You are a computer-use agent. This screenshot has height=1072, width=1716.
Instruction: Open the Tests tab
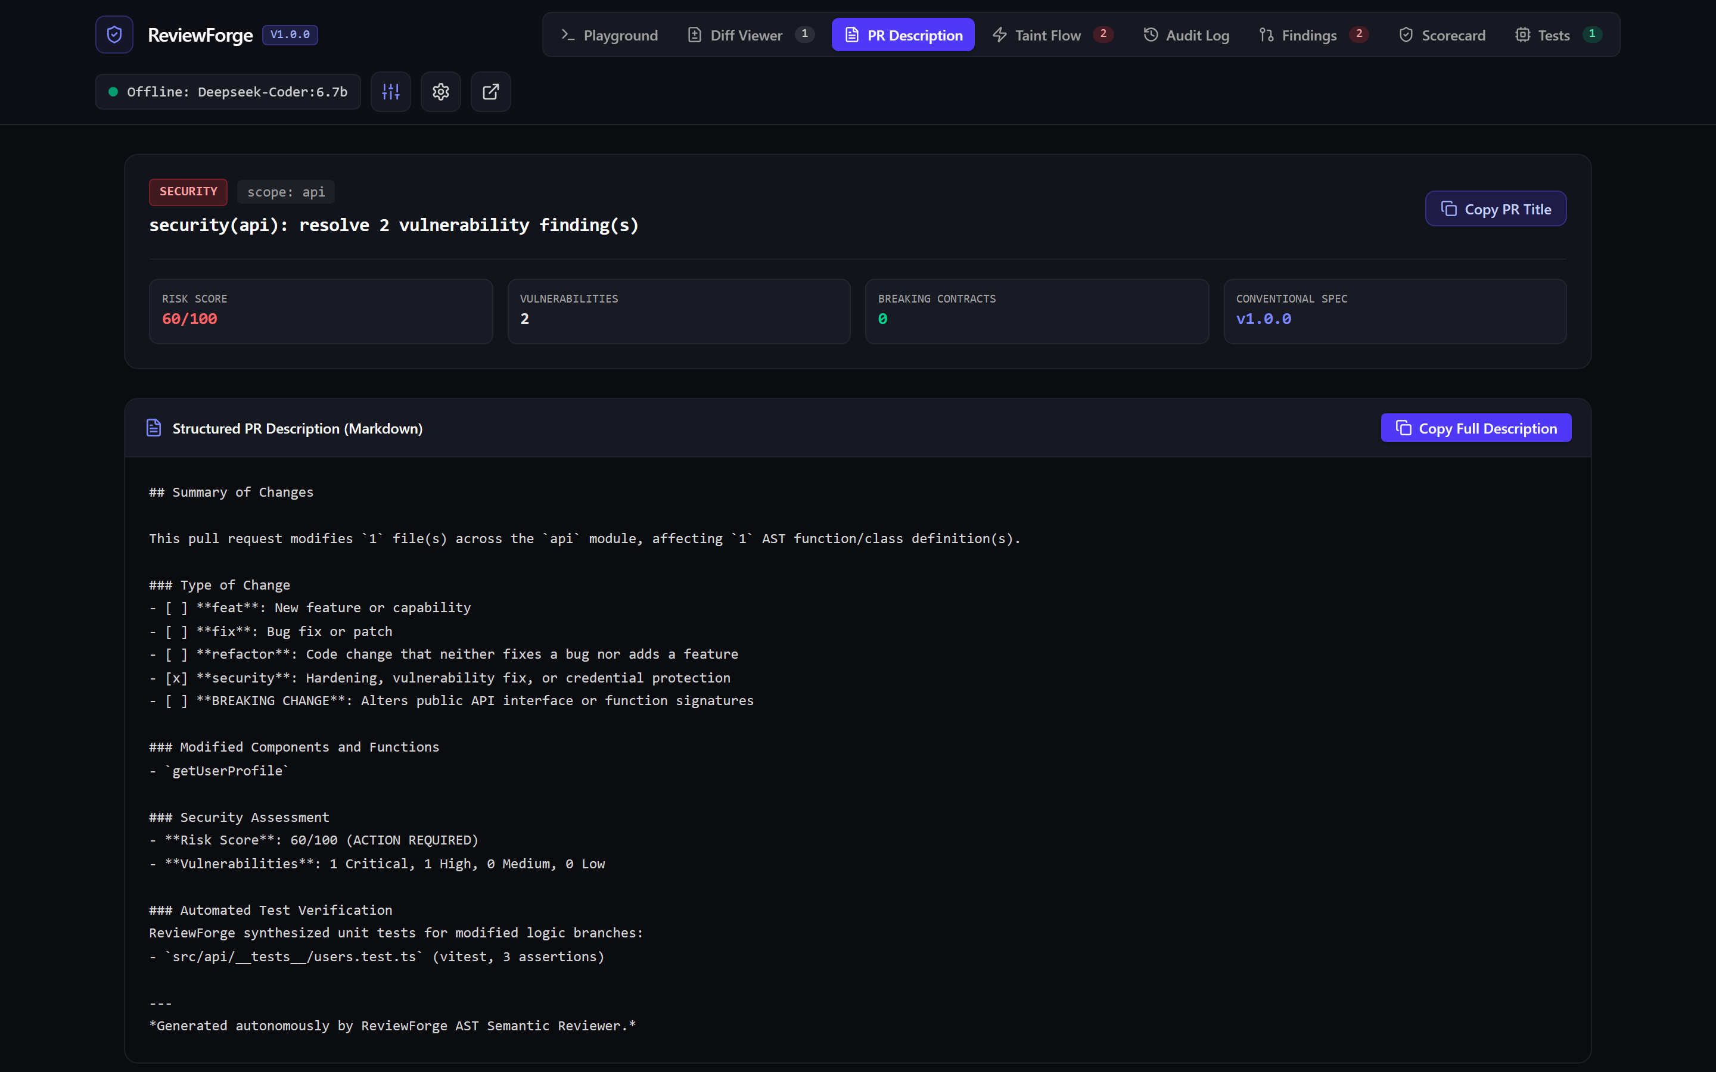(x=1558, y=35)
